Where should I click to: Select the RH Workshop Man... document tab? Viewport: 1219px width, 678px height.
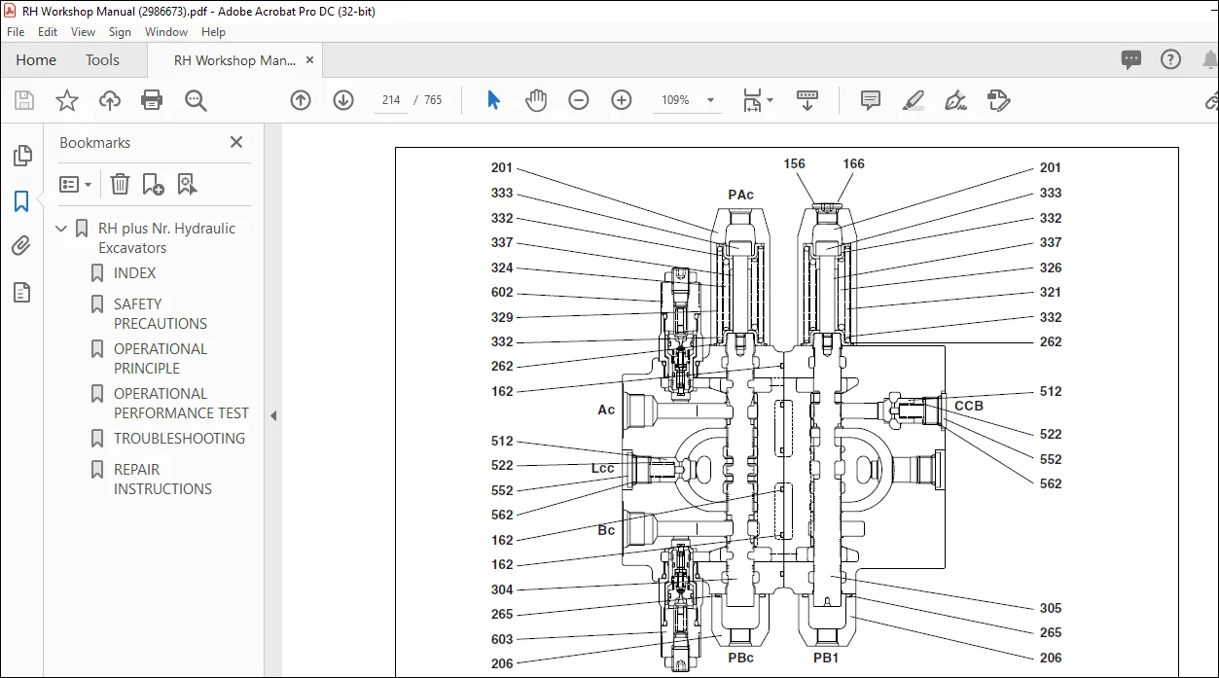coord(234,60)
